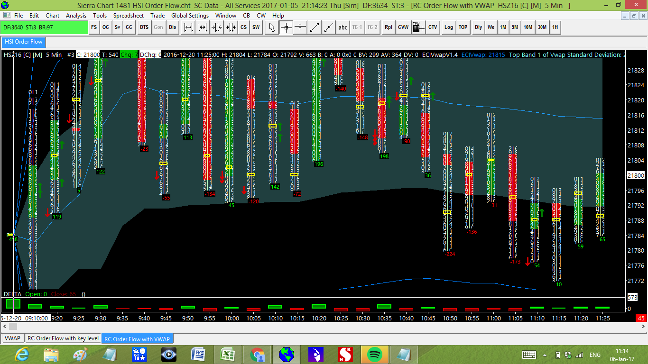Image resolution: width=648 pixels, height=364 pixels.
Task: Click the 21800 price scale label
Action: [636, 175]
